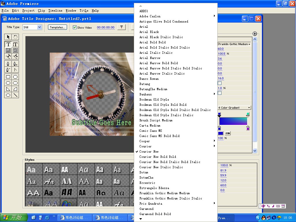Select the Arc shape tool
Viewport: 296px width, 222px height.
(15, 89)
